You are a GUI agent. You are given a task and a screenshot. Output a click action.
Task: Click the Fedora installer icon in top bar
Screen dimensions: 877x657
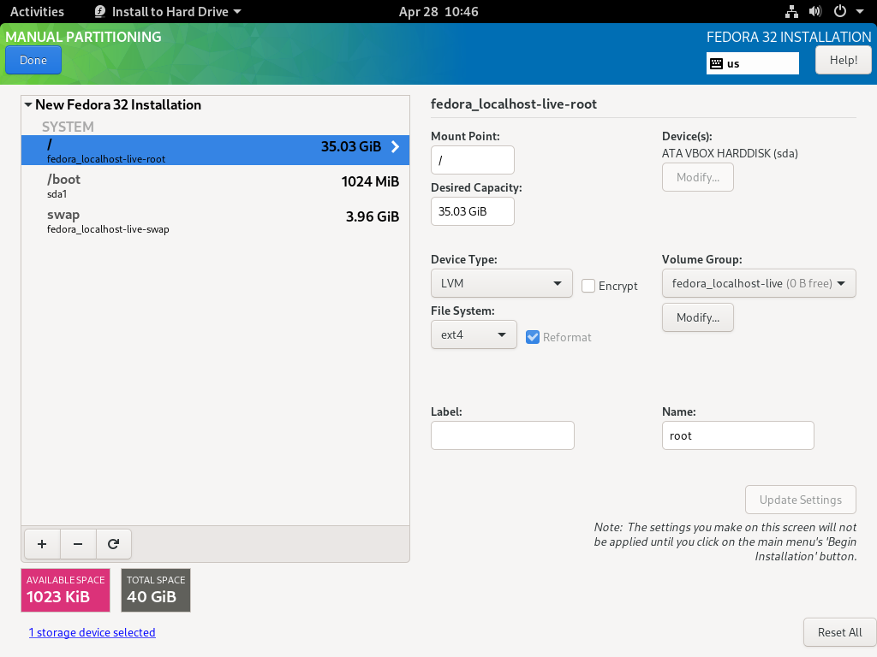point(100,11)
